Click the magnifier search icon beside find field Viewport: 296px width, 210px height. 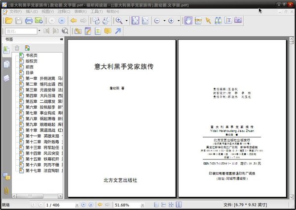click(x=65, y=30)
